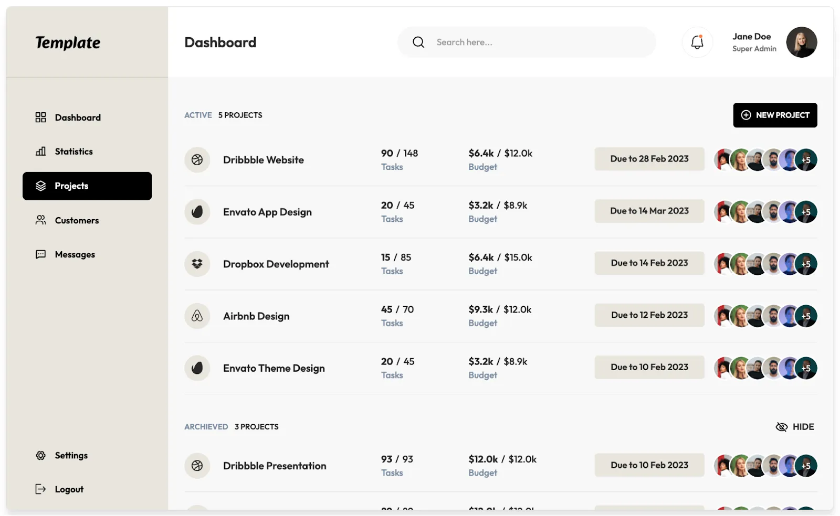Navigate to the Dashboard menu item

[78, 117]
